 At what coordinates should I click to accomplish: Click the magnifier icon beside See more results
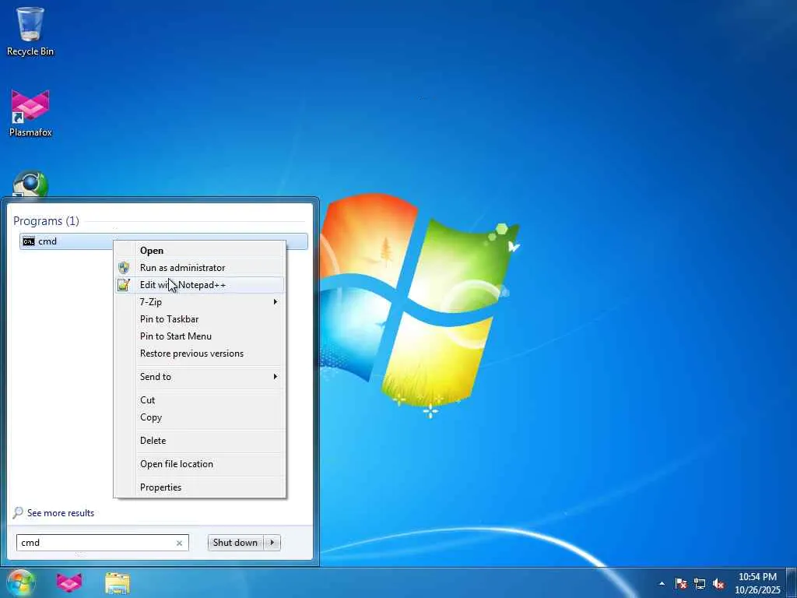coord(18,512)
